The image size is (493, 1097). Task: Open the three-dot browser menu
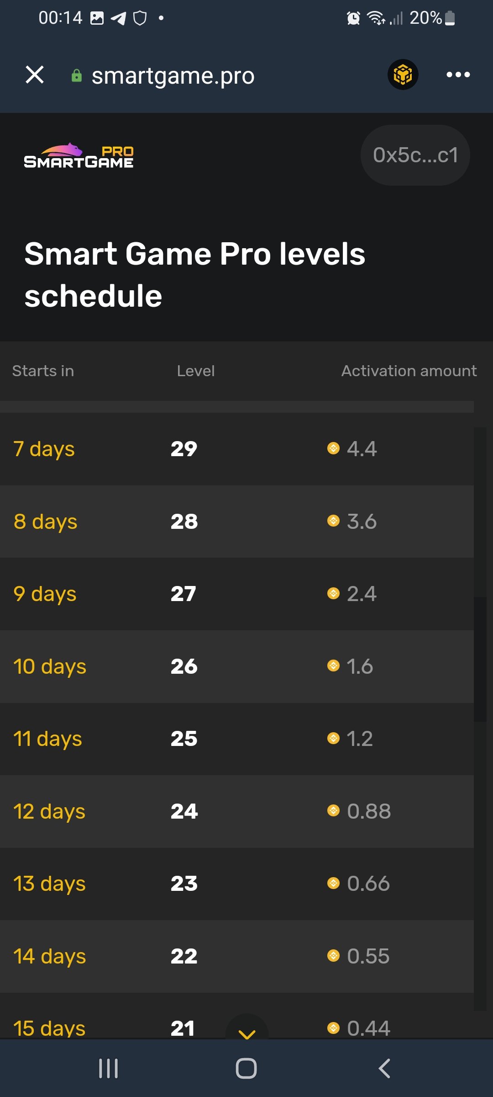(x=458, y=75)
